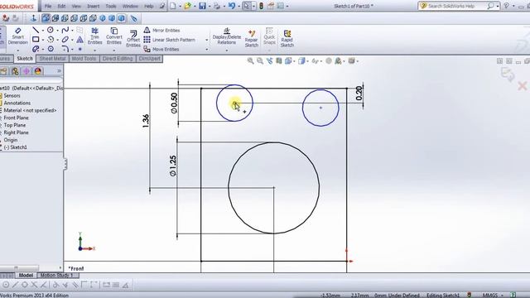Select the Circle sketch tool
Image resolution: width=530 pixels, height=298 pixels.
(51, 30)
